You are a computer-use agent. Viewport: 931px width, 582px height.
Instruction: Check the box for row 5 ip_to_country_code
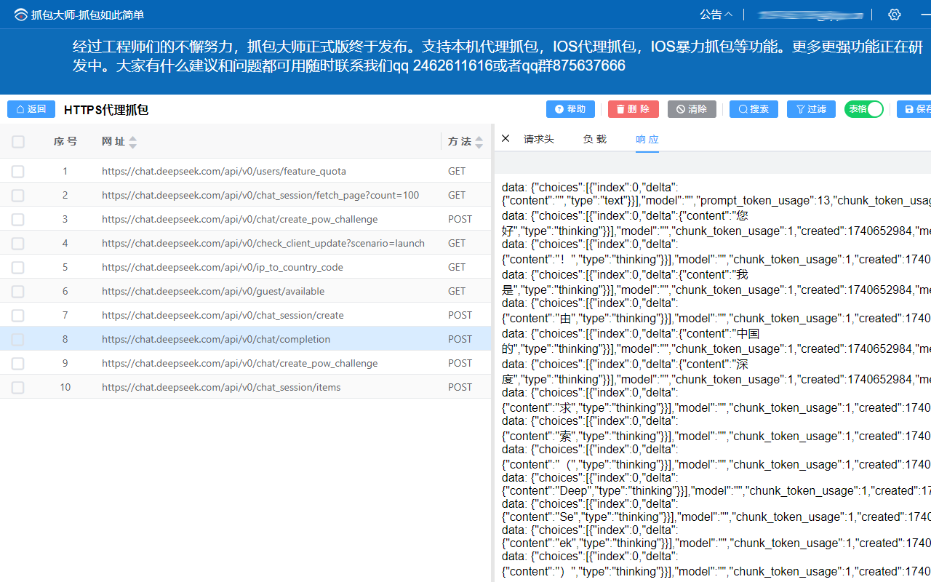18,268
